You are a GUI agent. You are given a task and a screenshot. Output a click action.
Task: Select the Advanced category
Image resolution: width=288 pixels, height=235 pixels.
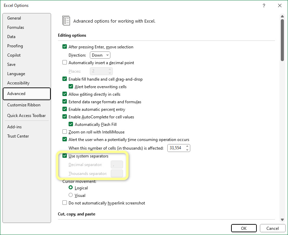coord(27,94)
